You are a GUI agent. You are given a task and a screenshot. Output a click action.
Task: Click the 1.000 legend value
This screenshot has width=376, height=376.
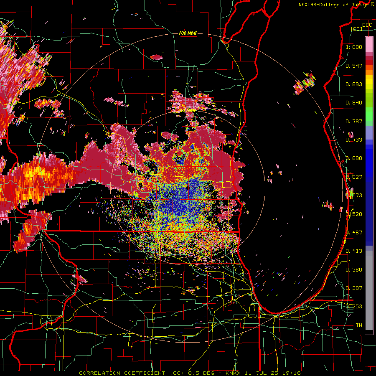[x=354, y=47]
